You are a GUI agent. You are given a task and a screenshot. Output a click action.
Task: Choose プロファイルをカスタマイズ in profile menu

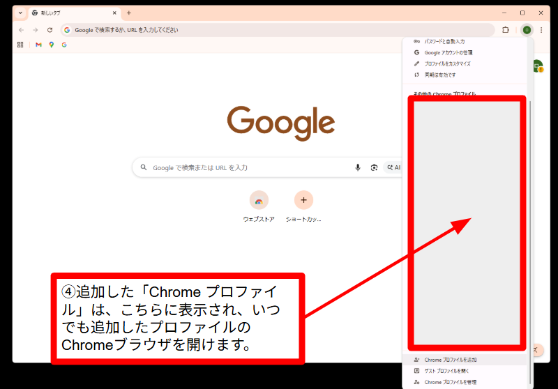click(448, 63)
